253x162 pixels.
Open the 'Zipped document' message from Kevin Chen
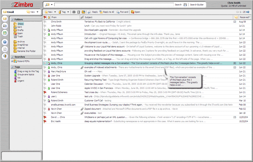point(147,109)
